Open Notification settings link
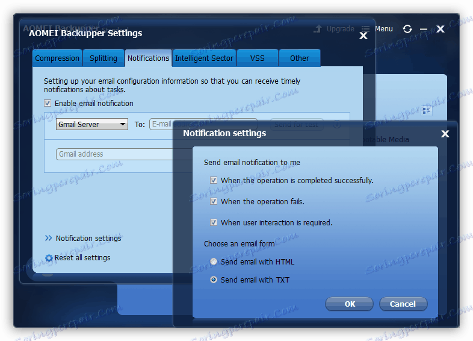The height and width of the screenshot is (341, 473). coord(88,239)
